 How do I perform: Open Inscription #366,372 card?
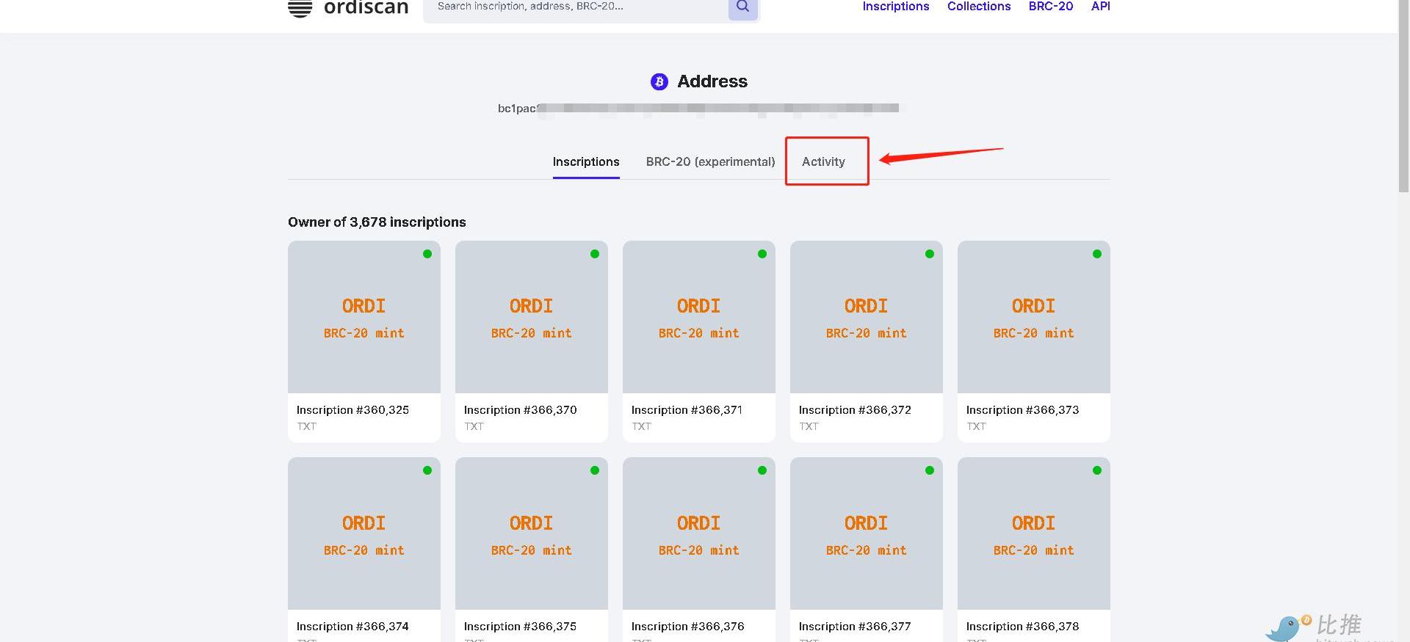(866, 341)
